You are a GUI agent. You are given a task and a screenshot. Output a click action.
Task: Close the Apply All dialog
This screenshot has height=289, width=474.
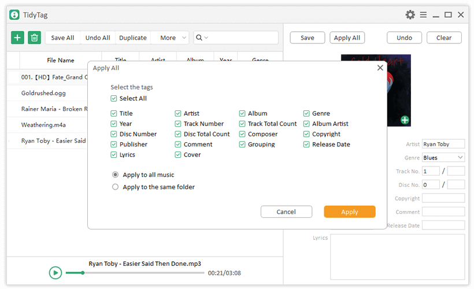(x=380, y=68)
